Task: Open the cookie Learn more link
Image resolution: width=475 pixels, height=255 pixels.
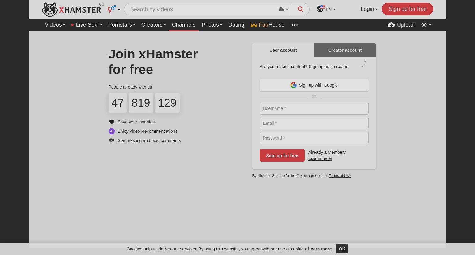Action: [320, 249]
